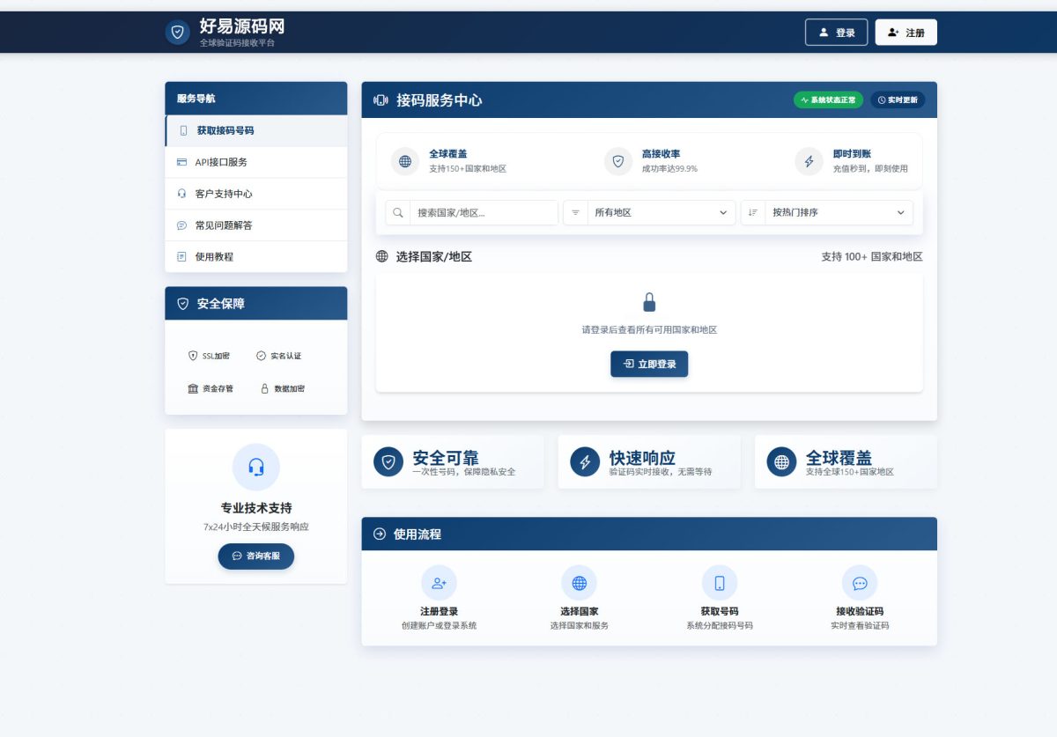This screenshot has width=1057, height=737.
Task: Click the globe icon beside 全球覆盖 feature
Action: tap(405, 161)
